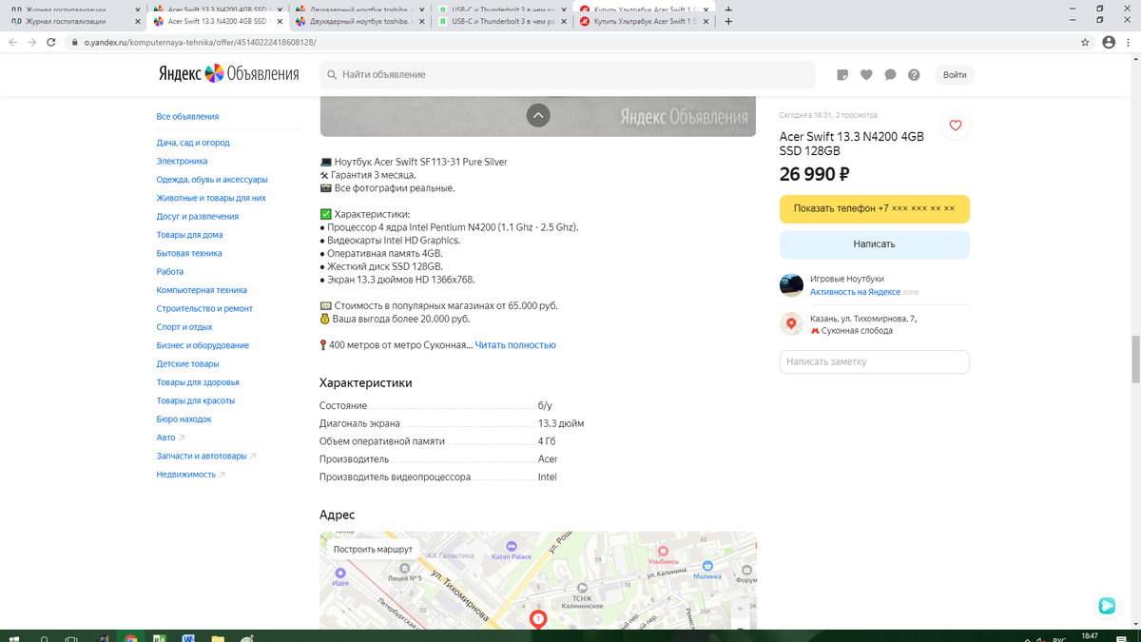Open Chrome profile avatar icon
Viewport: 1141px width, 642px height.
tap(1109, 43)
